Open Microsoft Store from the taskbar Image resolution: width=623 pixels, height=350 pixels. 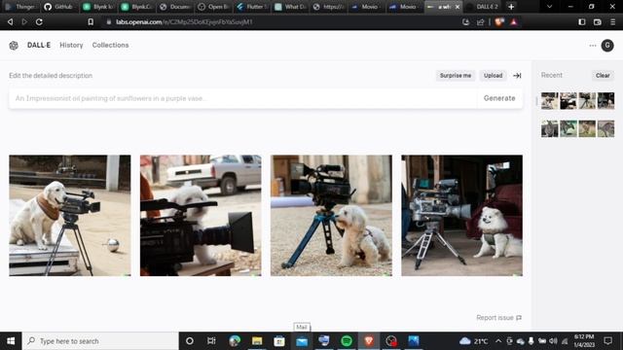click(279, 341)
